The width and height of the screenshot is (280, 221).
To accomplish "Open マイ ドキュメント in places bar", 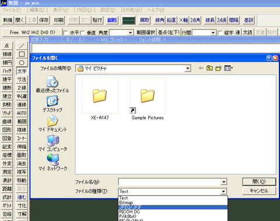I will click(52, 124).
